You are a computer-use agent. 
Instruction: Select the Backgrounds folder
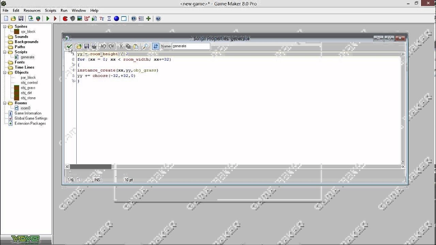point(26,42)
